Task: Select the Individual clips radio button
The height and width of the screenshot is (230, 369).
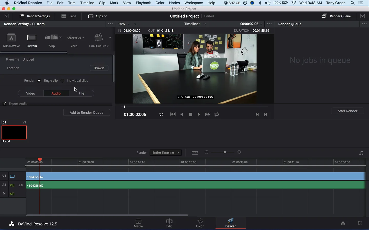Action: click(63, 80)
